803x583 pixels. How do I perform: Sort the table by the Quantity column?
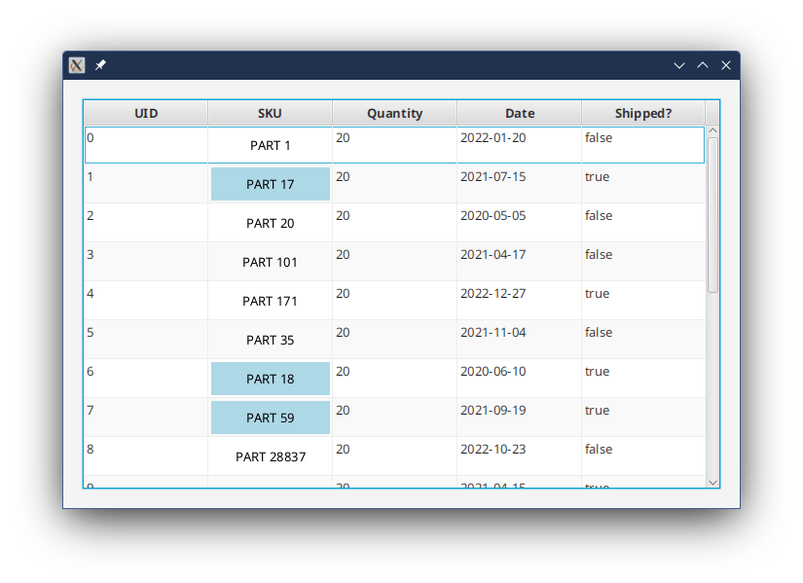coord(393,113)
